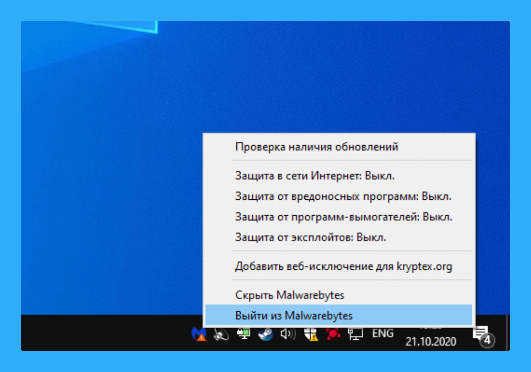Toggle Защита от программ-вымогателей: Выкл.
Viewport: 531px width, 372px height.
tap(339, 217)
